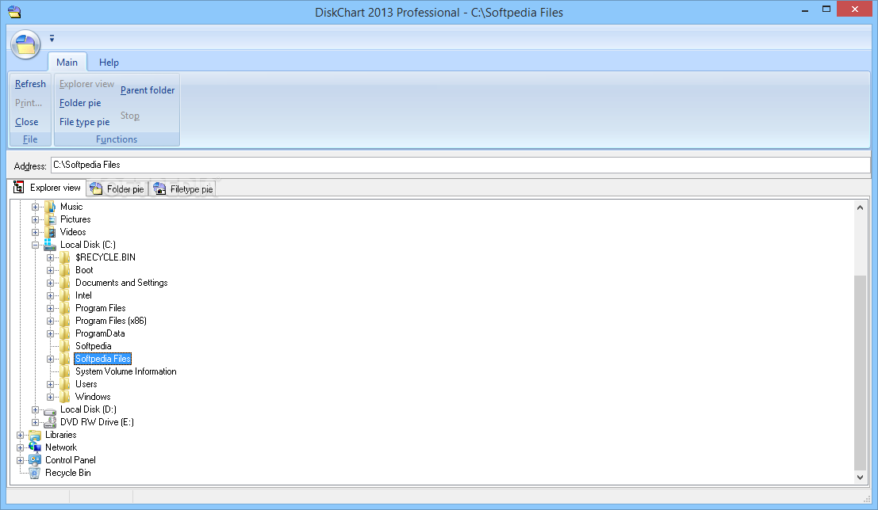This screenshot has width=878, height=510.
Task: Click the Windows folder icon
Action: pos(66,397)
